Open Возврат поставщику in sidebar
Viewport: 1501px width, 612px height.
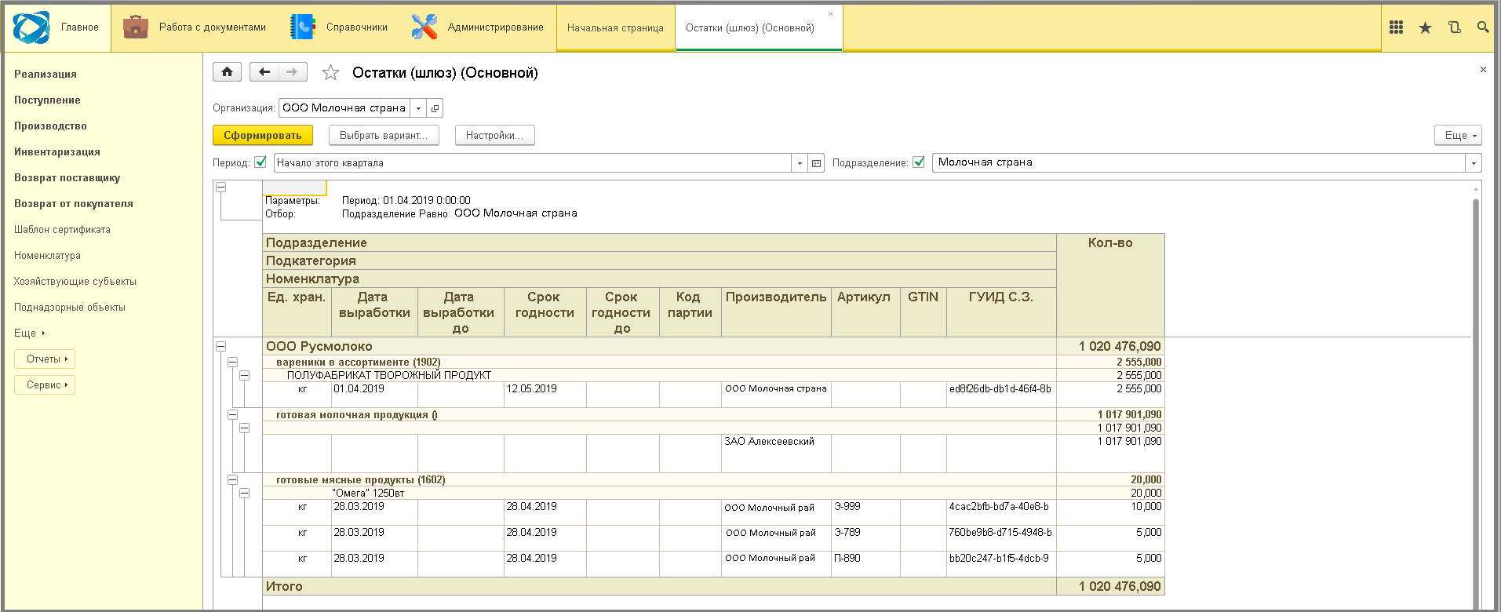67,177
